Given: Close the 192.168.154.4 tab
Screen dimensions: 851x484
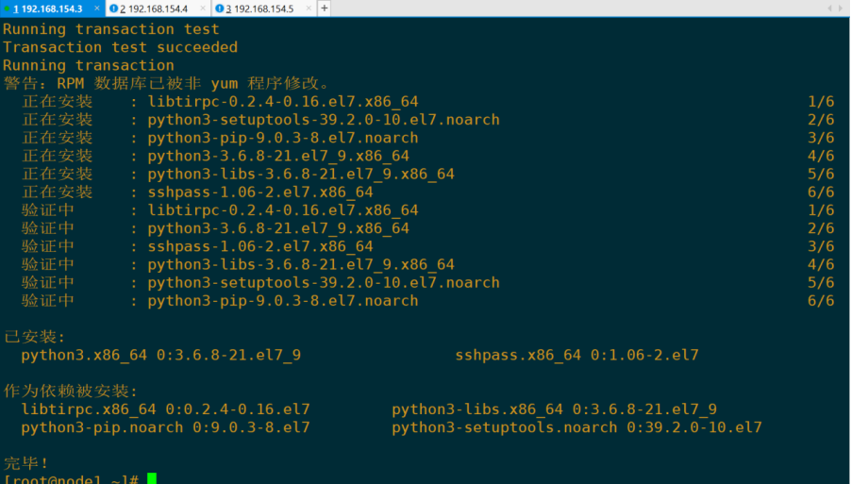Looking at the screenshot, I should (203, 8).
